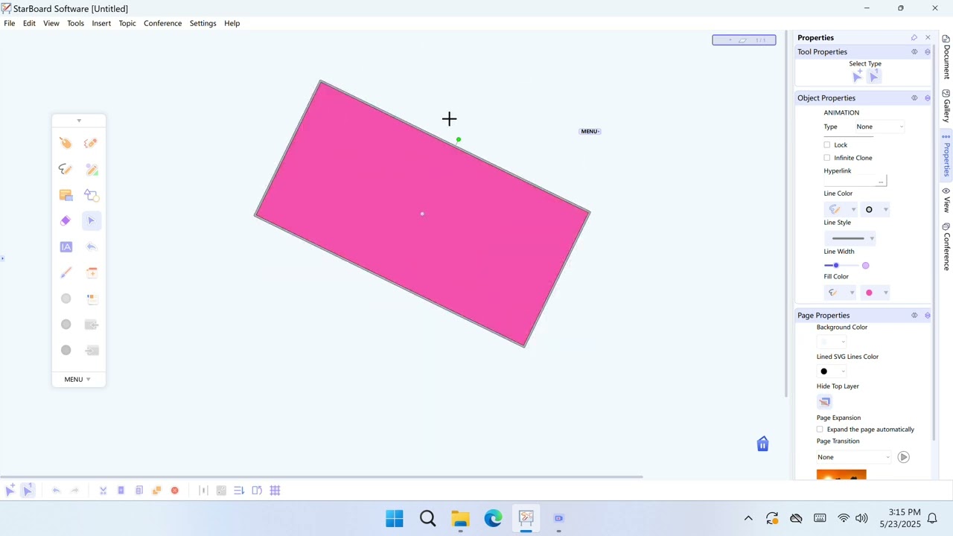Click the rotate/flip icon in bottom toolbar
The width and height of the screenshot is (953, 536).
257,491
